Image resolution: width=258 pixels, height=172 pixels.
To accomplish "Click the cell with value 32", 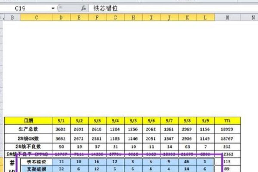I will click(x=61, y=169).
